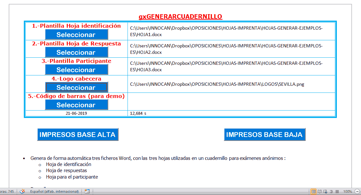This screenshot has width=361, height=195.
Task: Click the proofing errors spell-check icon
Action: (22, 191)
